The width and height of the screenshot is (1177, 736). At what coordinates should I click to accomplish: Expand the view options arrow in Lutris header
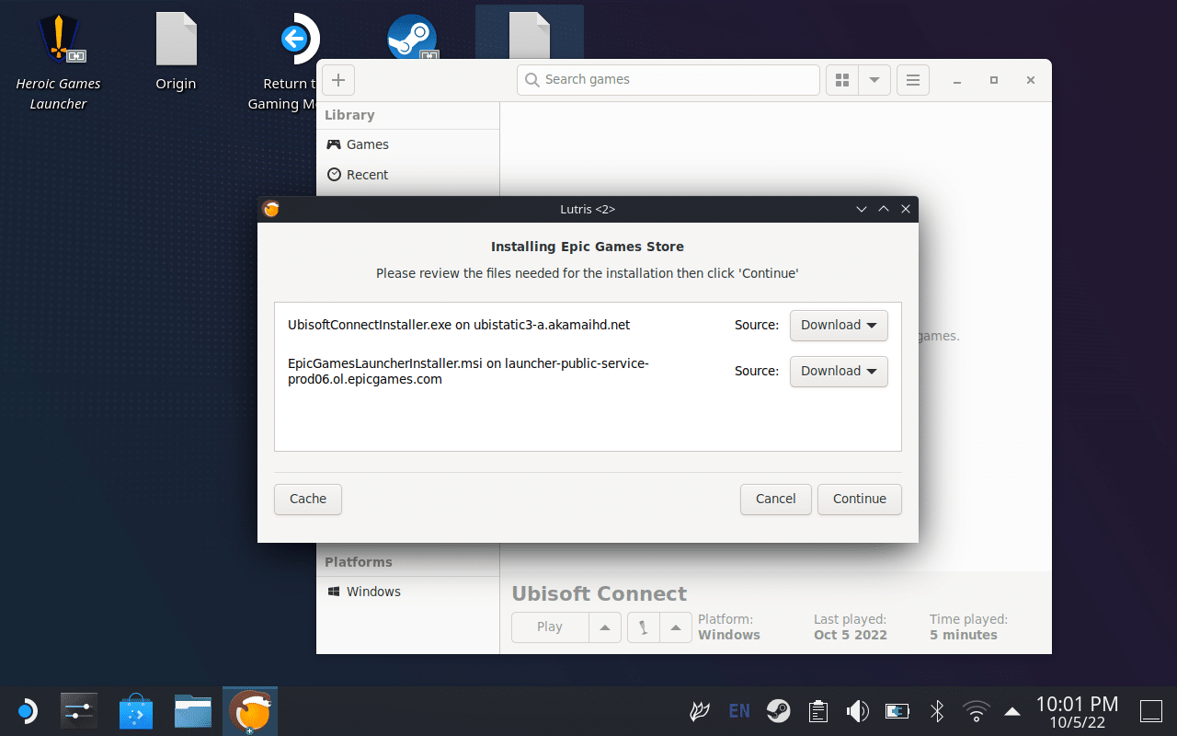pyautogui.click(x=874, y=80)
